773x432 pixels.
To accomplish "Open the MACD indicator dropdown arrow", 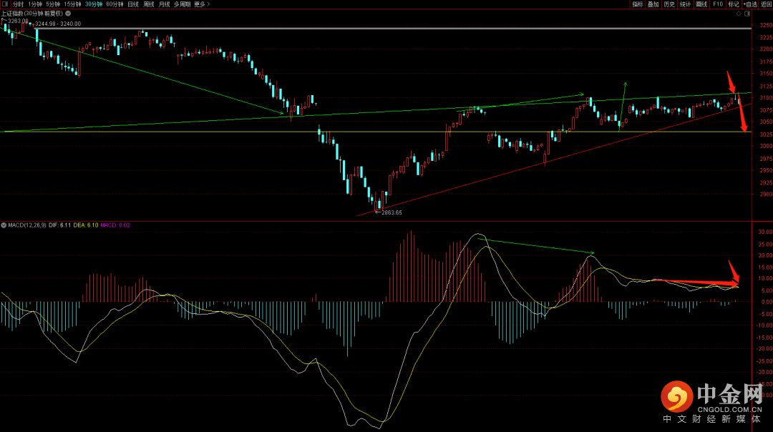I will tap(4, 225).
